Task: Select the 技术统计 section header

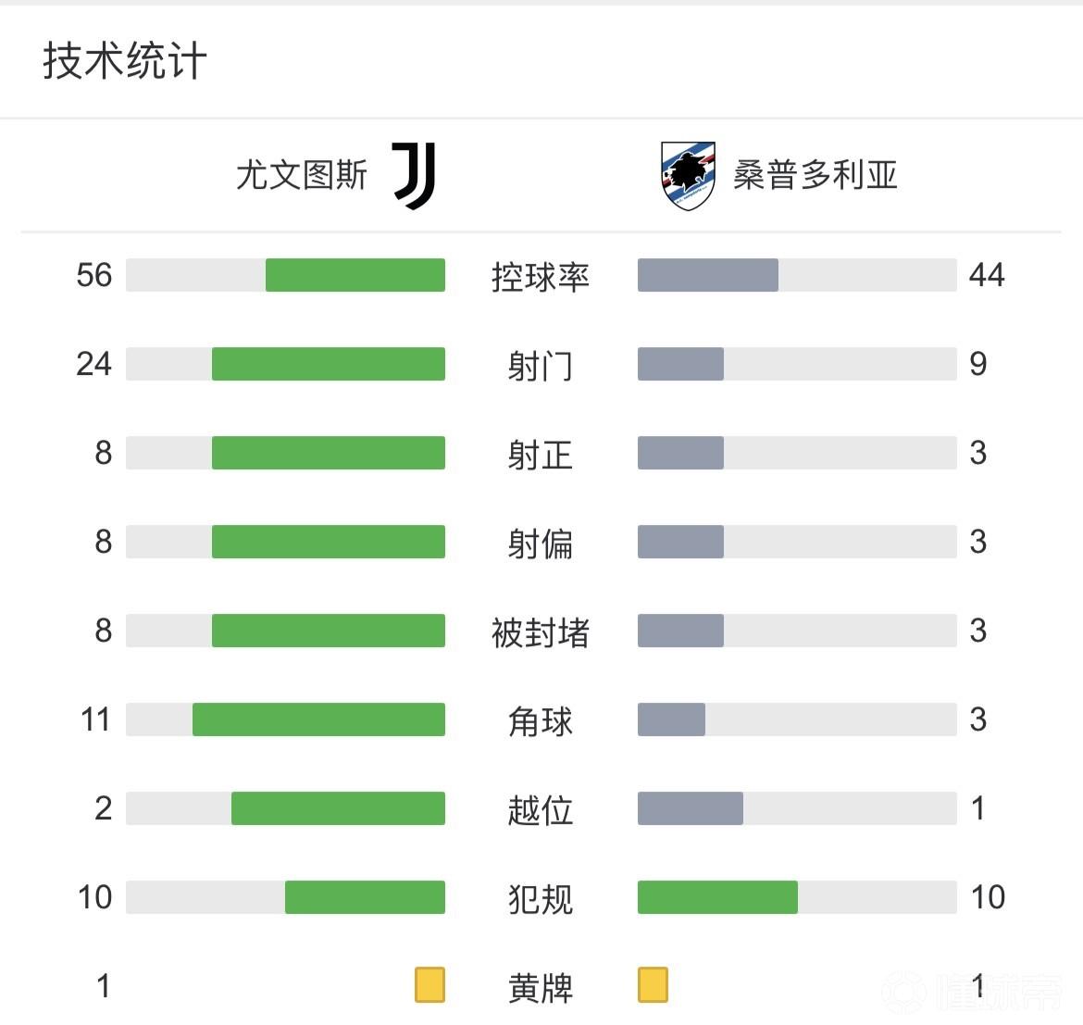Action: (x=125, y=61)
